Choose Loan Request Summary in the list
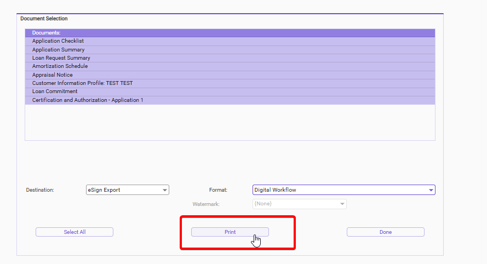Image resolution: width=487 pixels, height=264 pixels. click(61, 58)
